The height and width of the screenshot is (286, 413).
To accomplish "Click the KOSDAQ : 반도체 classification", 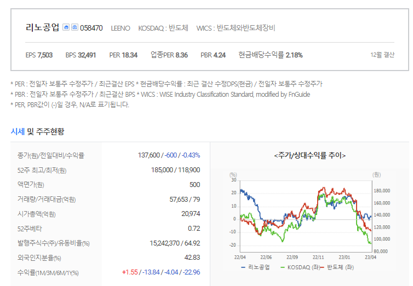I will click(163, 28).
